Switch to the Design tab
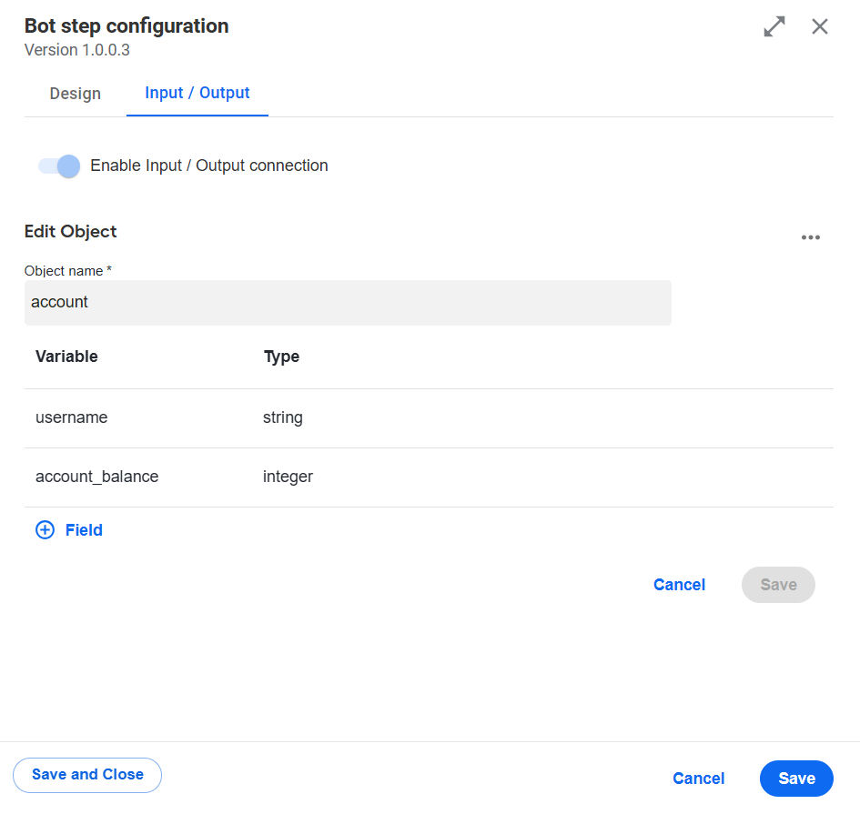 click(76, 93)
